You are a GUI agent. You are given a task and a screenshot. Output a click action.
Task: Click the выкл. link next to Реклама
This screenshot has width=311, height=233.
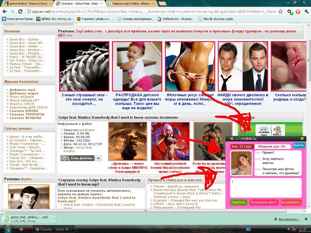coord(26,179)
